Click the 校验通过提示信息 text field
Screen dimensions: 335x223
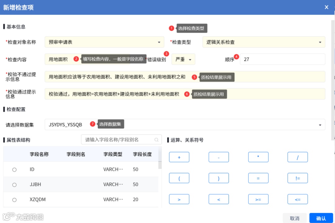tap(185, 94)
